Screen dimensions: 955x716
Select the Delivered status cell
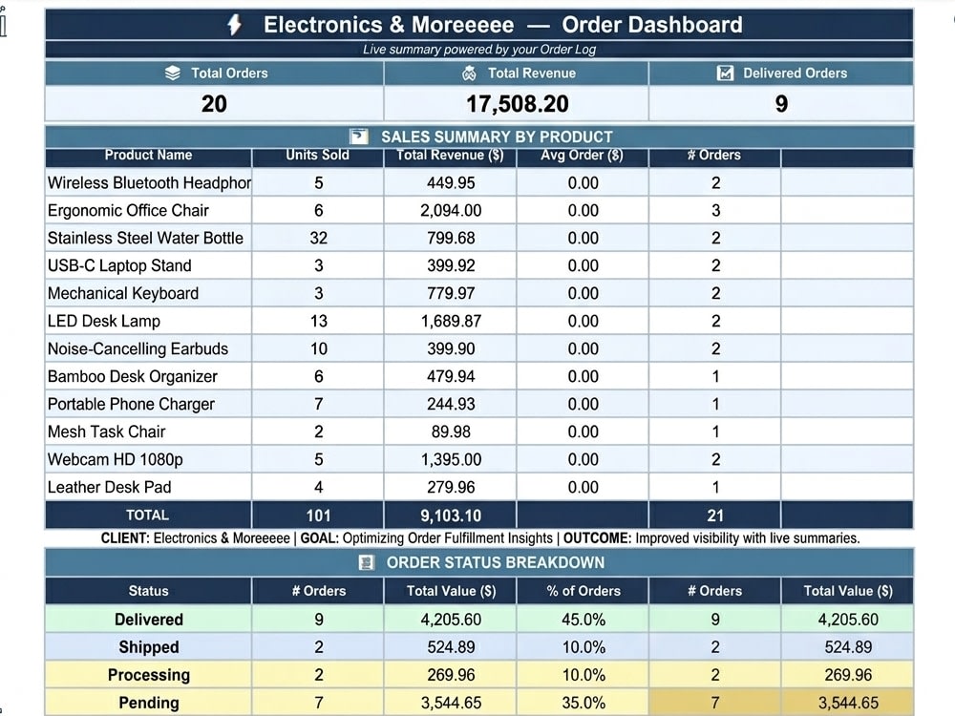[x=148, y=620]
